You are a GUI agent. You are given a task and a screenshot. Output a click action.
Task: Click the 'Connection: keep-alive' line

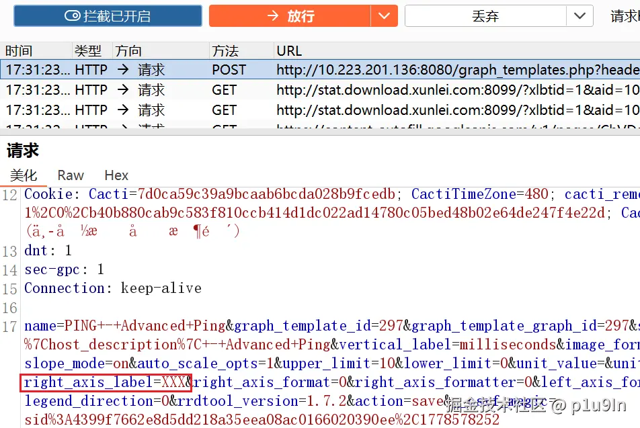pyautogui.click(x=113, y=288)
